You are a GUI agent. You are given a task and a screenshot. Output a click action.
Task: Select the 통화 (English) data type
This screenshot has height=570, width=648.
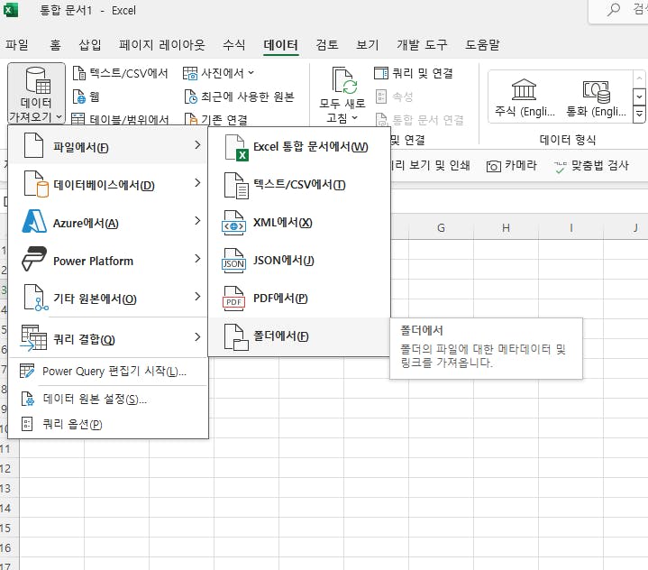(596, 98)
